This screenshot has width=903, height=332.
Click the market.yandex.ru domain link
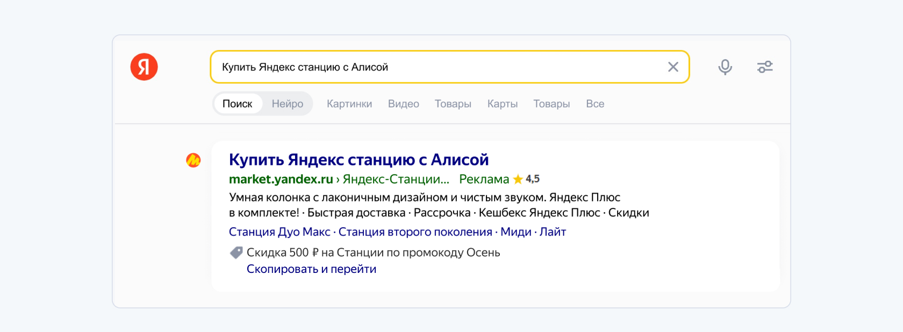(281, 179)
